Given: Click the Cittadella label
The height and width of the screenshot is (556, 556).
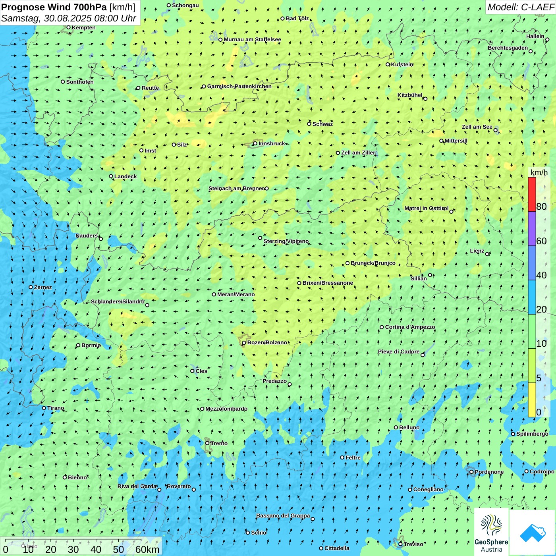Looking at the screenshot, I should (x=337, y=548).
